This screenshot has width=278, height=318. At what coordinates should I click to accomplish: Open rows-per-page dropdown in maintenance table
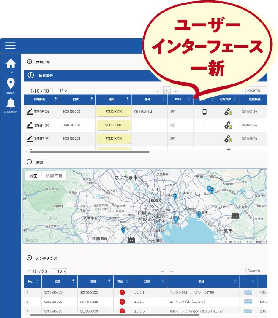[x=58, y=271]
